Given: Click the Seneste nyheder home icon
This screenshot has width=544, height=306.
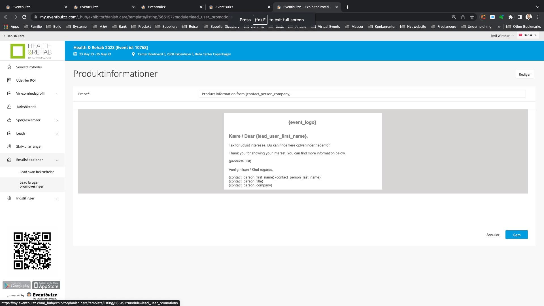Looking at the screenshot, I should [9, 67].
